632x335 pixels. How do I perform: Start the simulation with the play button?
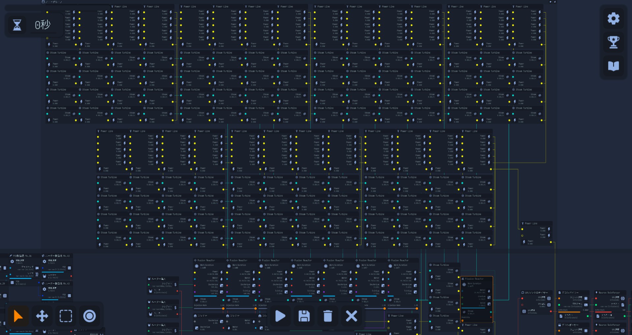point(280,316)
